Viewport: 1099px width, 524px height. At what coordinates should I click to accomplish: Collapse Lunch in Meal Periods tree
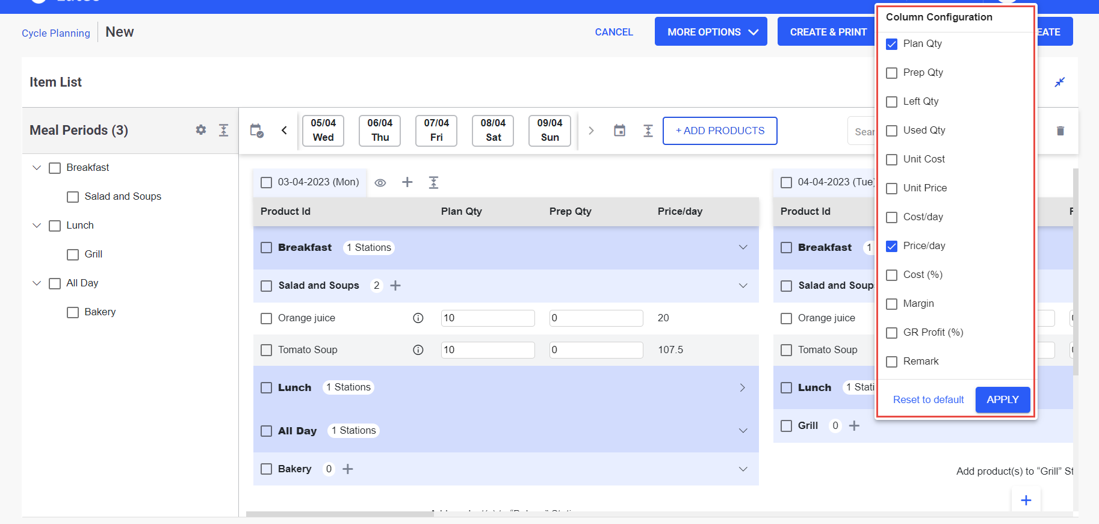37,225
